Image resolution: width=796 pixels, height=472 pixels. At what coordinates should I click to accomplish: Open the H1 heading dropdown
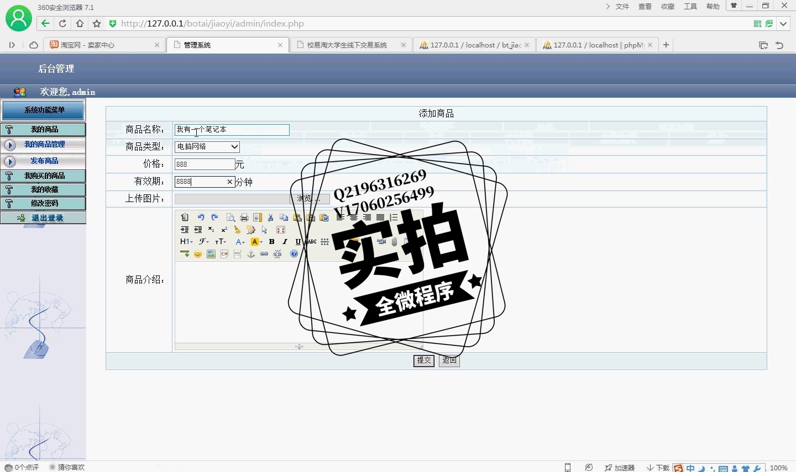coord(186,242)
